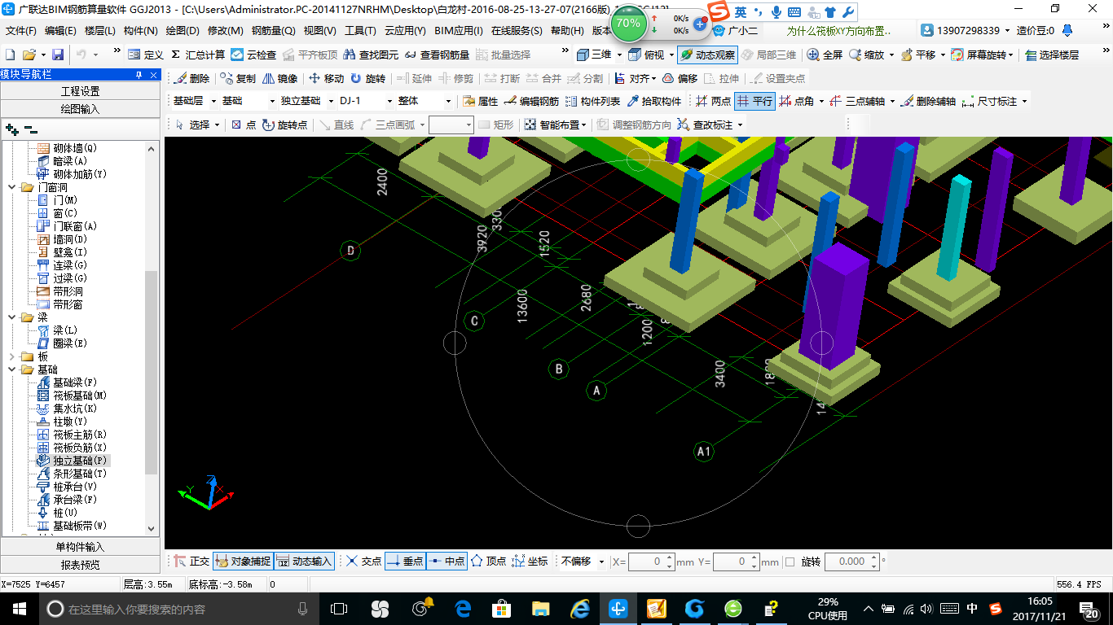This screenshot has height=625, width=1113.
Task: Open the BIM应用(I) menu
Action: point(459,31)
